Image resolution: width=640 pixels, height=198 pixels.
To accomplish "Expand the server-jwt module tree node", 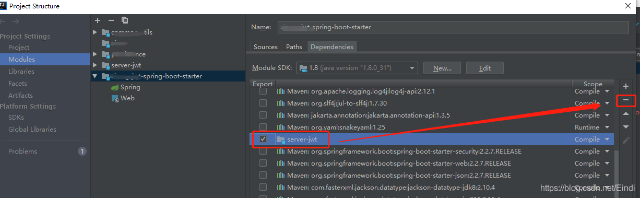I will point(95,65).
